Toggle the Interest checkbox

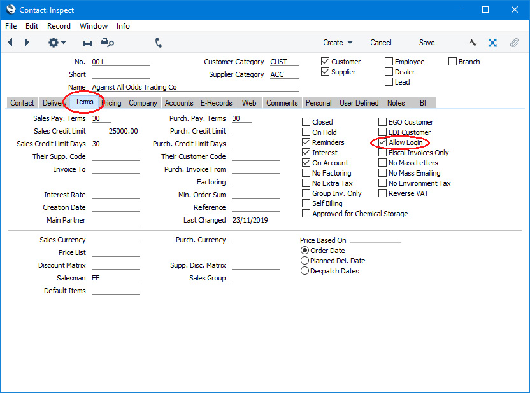[x=306, y=153]
